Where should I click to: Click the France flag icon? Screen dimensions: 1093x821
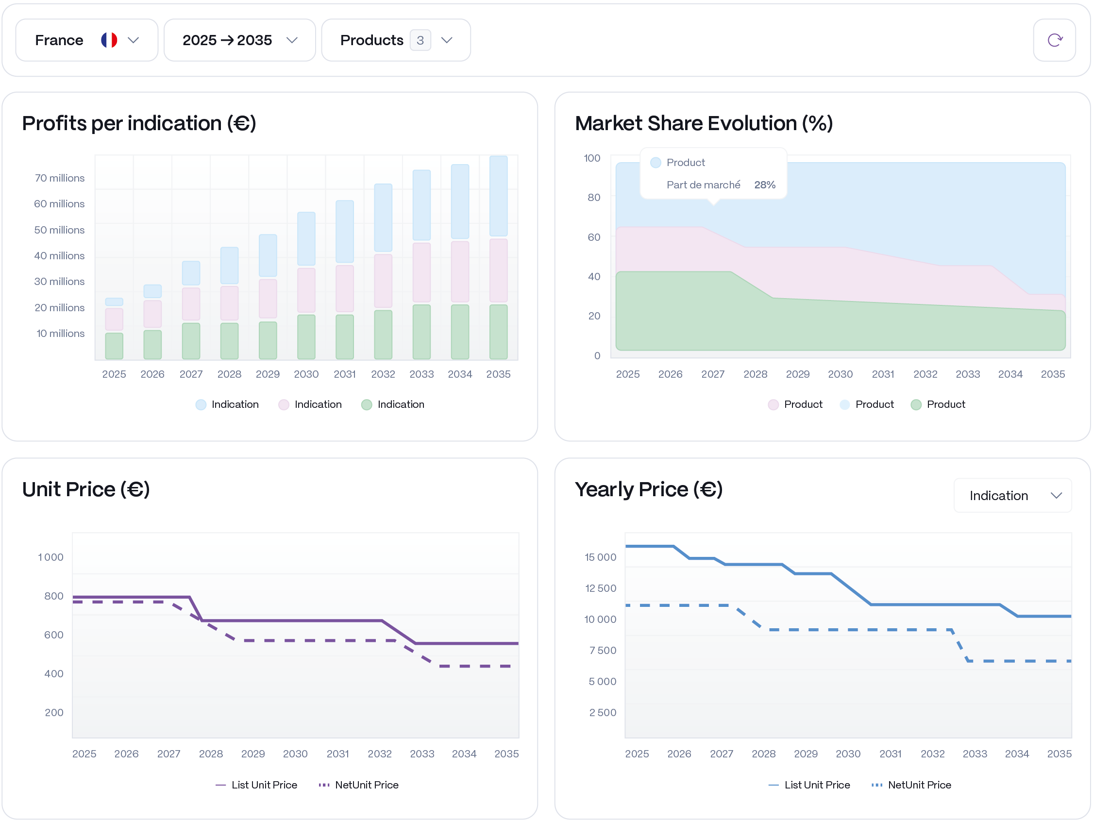(110, 39)
